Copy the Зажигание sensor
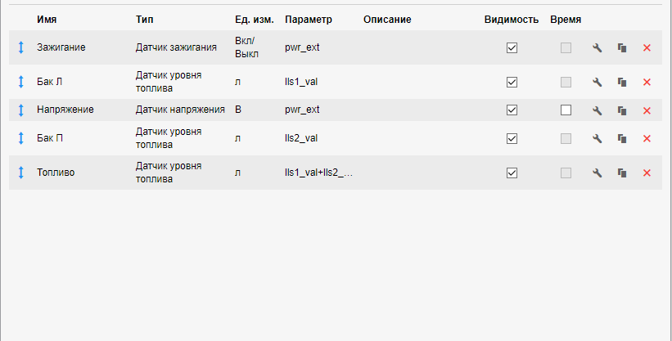Image resolution: width=672 pixels, height=341 pixels. point(622,48)
